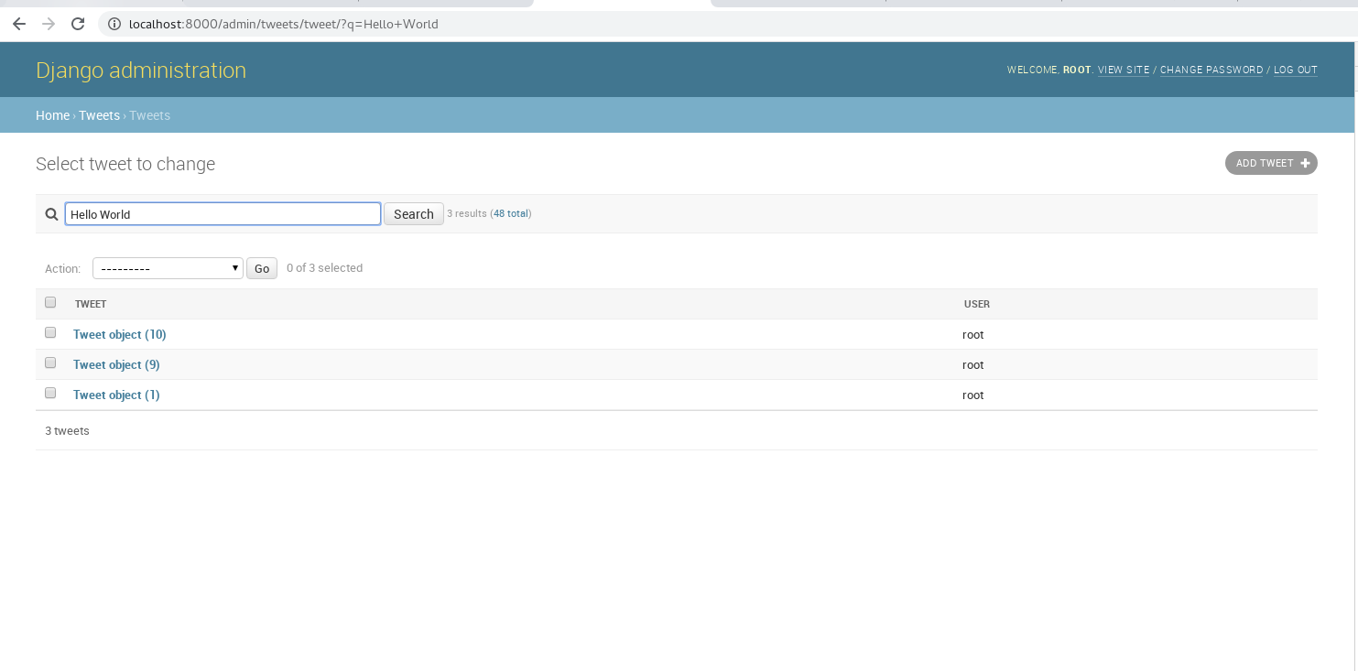This screenshot has height=671, width=1358.
Task: Click the 3 tweets count text
Action: point(67,430)
